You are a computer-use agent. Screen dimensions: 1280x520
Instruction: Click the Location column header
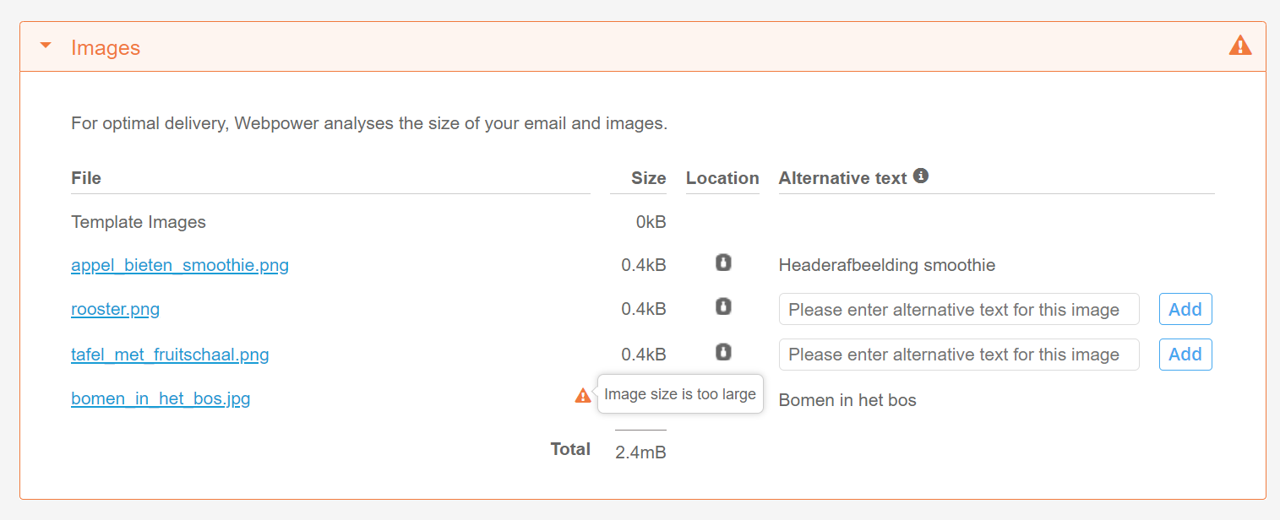(x=722, y=178)
